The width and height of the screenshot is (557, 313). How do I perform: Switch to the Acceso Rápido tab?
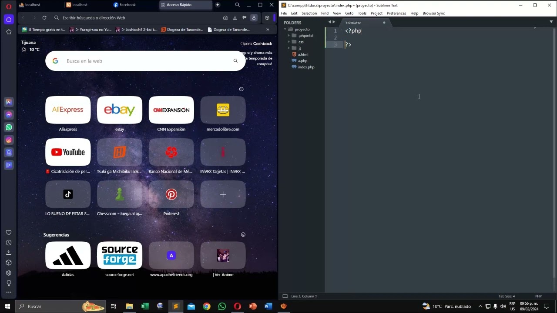[x=186, y=5]
